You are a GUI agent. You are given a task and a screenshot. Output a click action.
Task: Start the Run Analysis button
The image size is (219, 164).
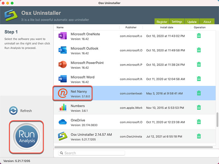click(26, 137)
